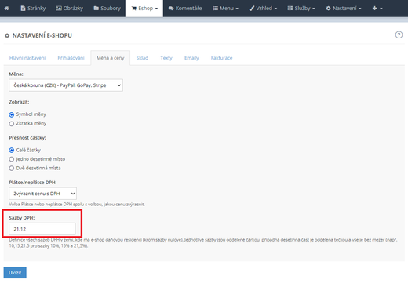Open Komentáře comments section
408x287 pixels.
(x=185, y=9)
